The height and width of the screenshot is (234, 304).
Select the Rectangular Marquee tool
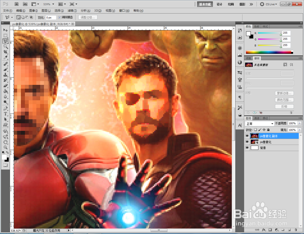click(5, 36)
